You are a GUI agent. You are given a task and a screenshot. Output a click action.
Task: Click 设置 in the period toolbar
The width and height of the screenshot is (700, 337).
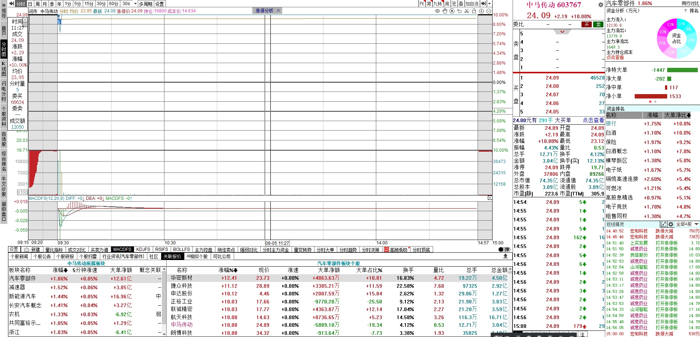160,4
